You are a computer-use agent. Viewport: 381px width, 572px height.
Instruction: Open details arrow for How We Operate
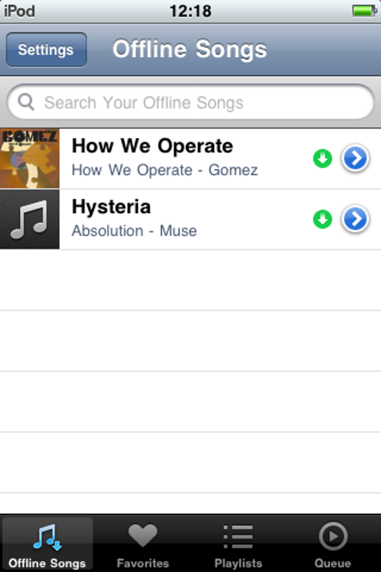coord(355,159)
